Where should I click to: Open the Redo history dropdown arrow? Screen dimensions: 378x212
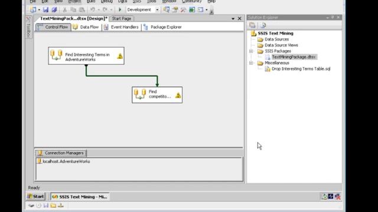(111, 10)
